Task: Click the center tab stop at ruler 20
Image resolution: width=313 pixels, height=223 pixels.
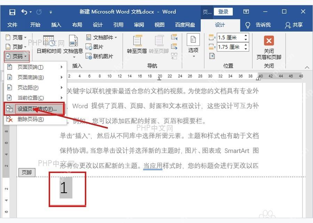Action: click(159, 79)
